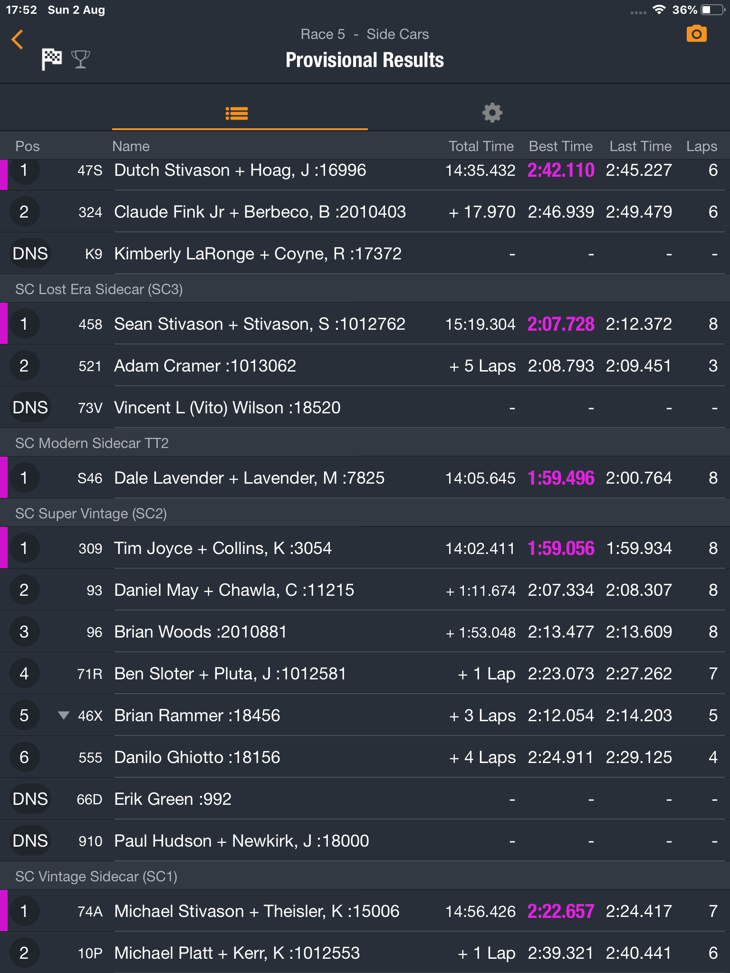Viewport: 730px width, 973px height.
Task: Open Michael Platt + Kerr row
Action: point(365,953)
